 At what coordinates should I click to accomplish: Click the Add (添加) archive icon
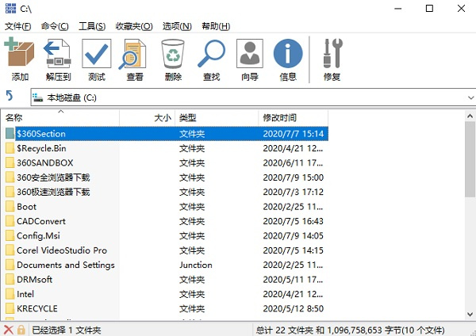(x=20, y=53)
